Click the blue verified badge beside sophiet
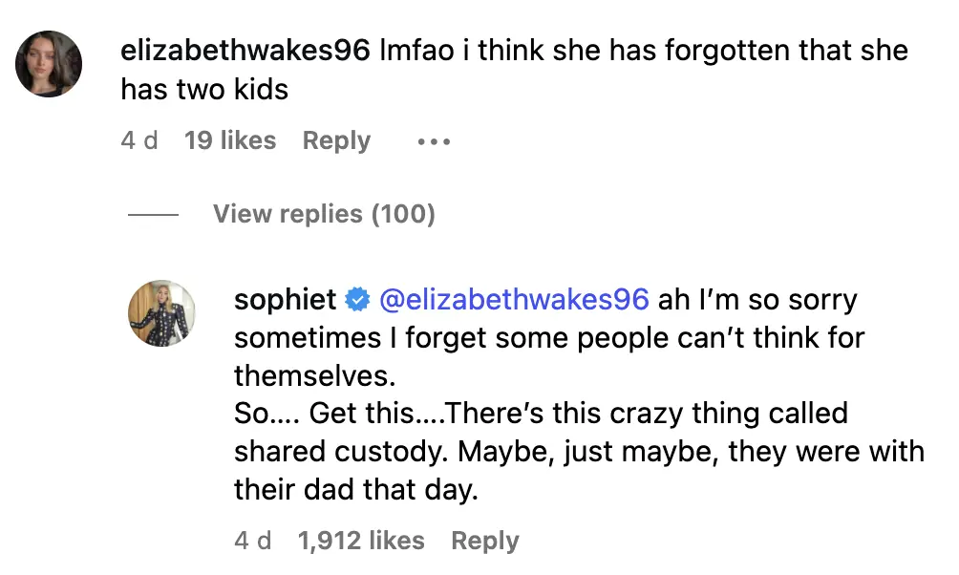 357,300
